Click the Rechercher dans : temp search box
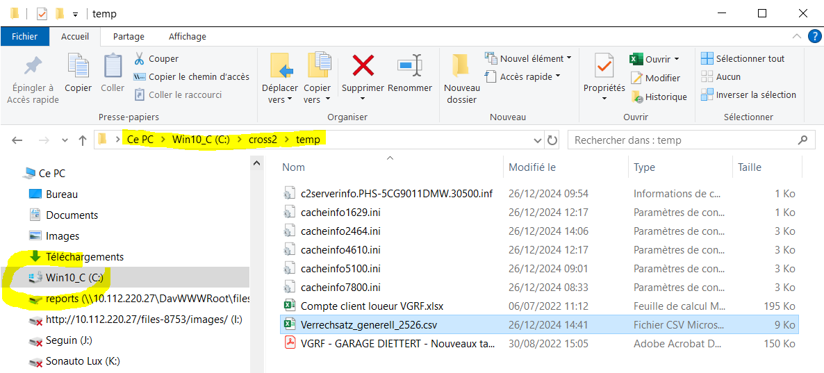The width and height of the screenshot is (824, 373). (x=690, y=140)
